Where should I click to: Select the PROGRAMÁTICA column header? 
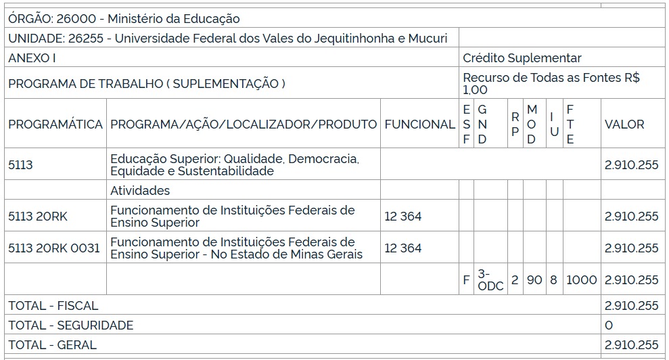pos(55,125)
